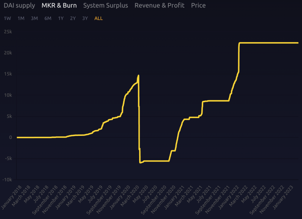This screenshot has height=219, width=302.
Task: Switch the chart range to 6M
Action: click(x=48, y=18)
